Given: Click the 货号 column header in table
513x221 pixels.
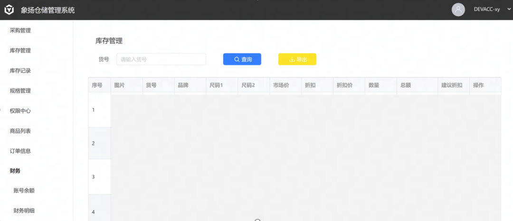Looking at the screenshot, I should [x=158, y=85].
